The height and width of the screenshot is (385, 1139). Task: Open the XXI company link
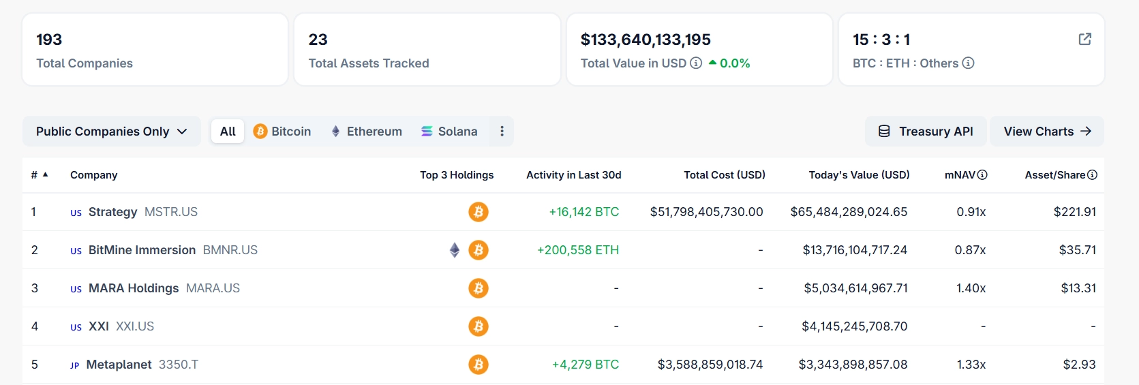99,326
